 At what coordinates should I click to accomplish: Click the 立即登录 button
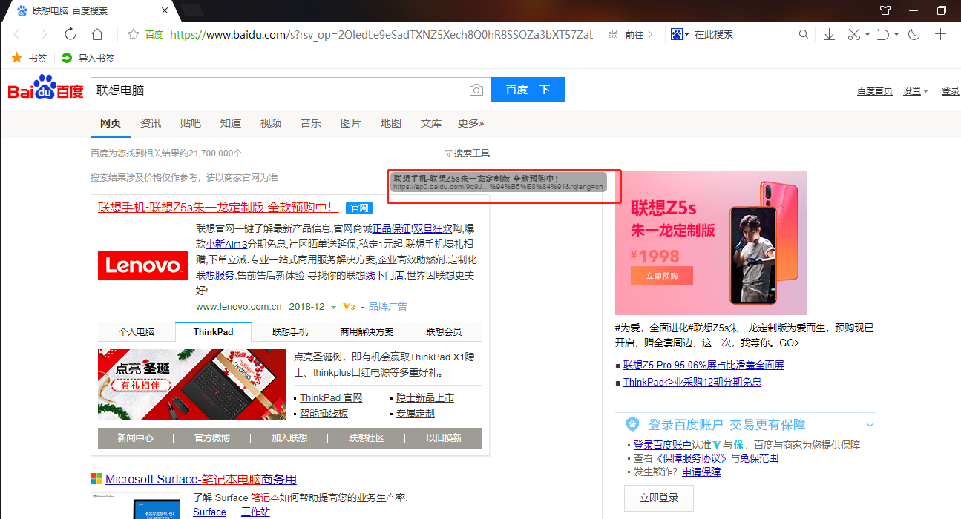pos(658,498)
